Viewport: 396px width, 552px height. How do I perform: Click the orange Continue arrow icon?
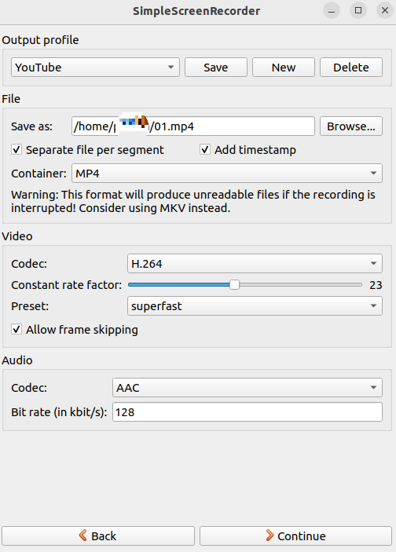click(x=269, y=536)
